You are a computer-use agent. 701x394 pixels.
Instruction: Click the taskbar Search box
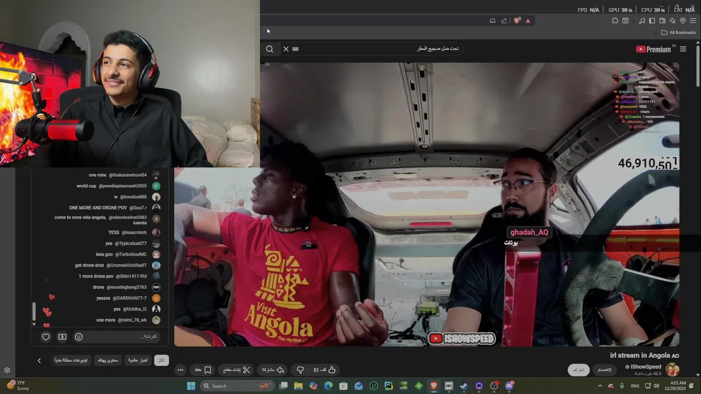pyautogui.click(x=237, y=386)
